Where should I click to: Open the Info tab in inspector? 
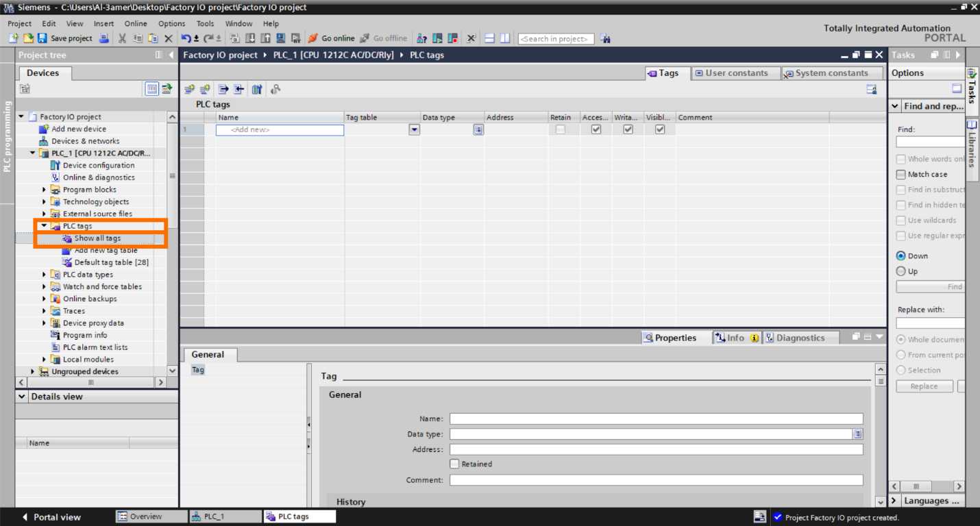point(736,338)
